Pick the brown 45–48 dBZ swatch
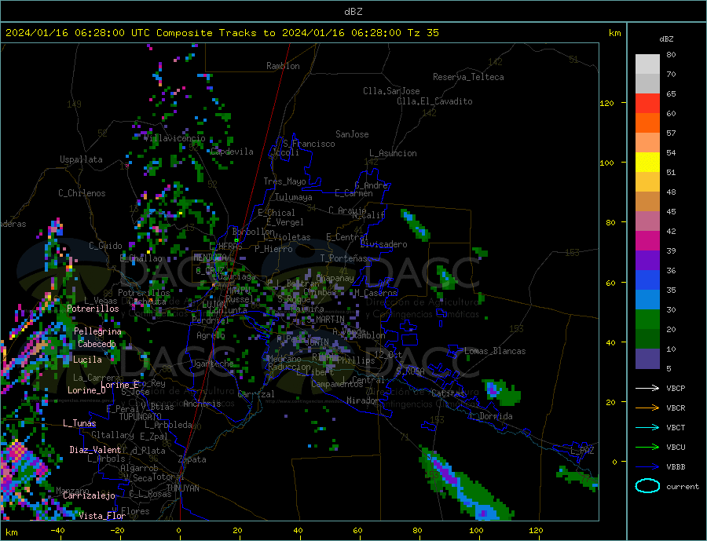This screenshot has height=541, width=707. point(647,202)
